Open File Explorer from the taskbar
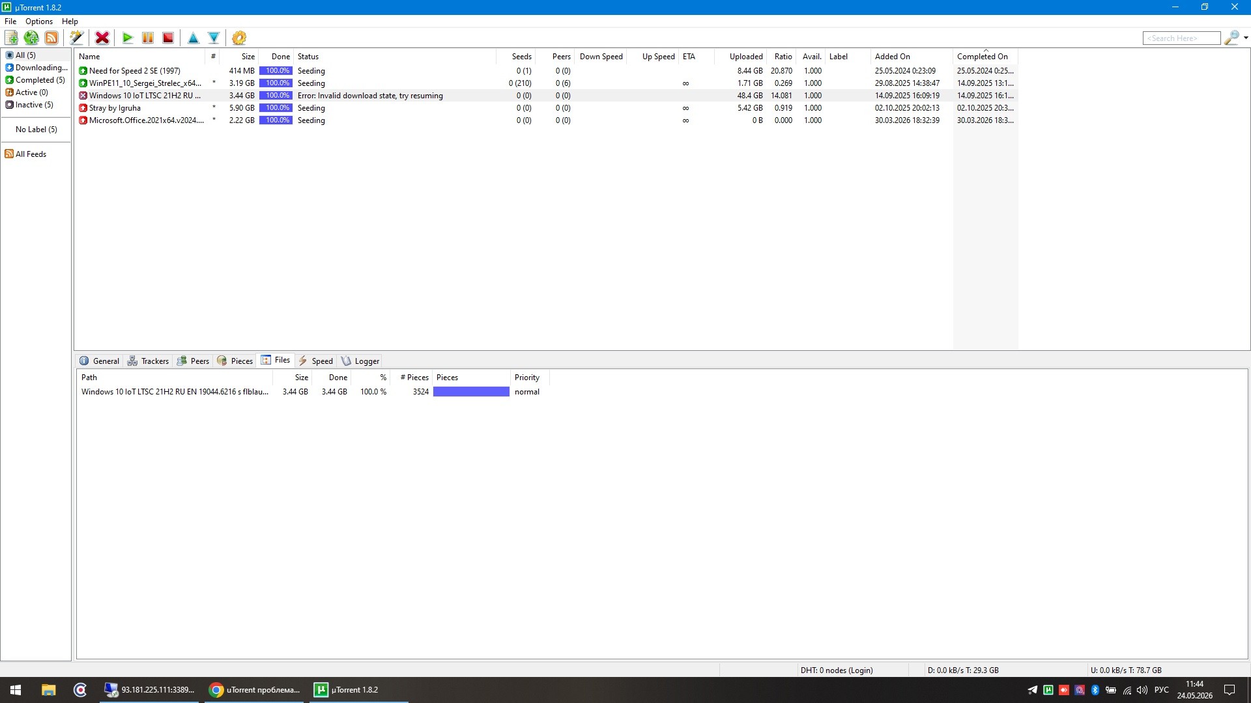The height and width of the screenshot is (703, 1251). click(x=48, y=690)
